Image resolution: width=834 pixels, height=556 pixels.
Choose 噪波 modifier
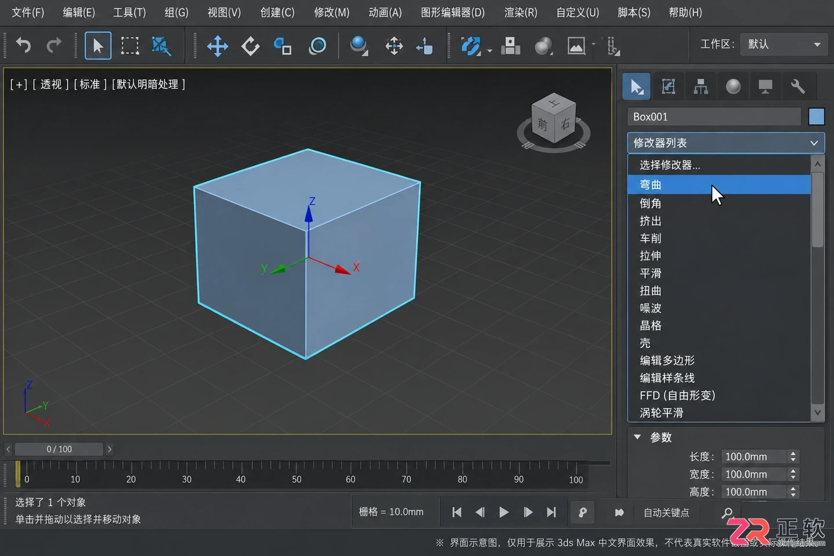tap(719, 308)
